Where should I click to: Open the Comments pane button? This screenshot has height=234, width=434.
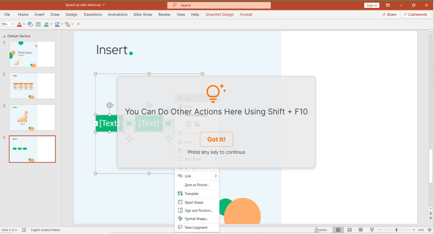[x=415, y=14]
